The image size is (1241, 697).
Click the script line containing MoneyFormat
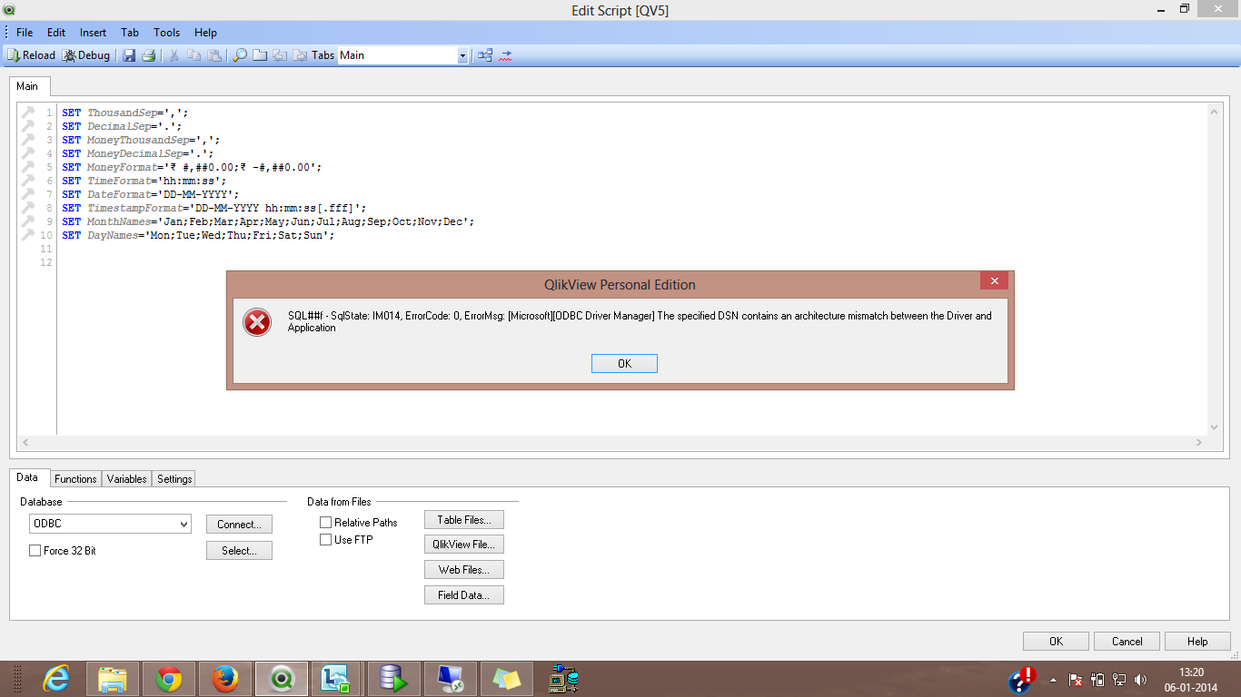192,167
